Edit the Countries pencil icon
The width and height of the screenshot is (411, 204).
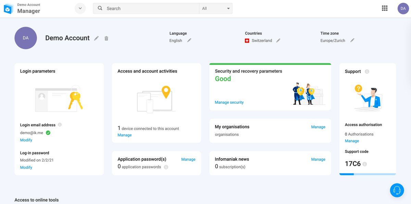(x=278, y=40)
